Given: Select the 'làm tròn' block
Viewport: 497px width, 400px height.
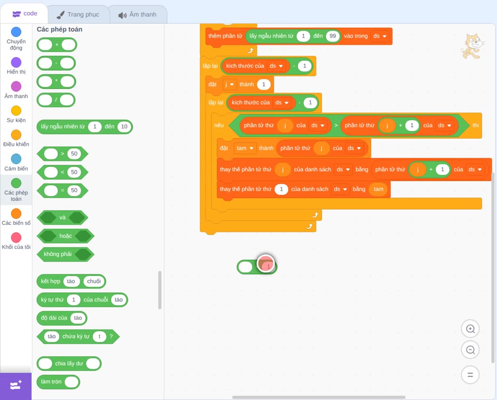Looking at the screenshot, I should 58,382.
